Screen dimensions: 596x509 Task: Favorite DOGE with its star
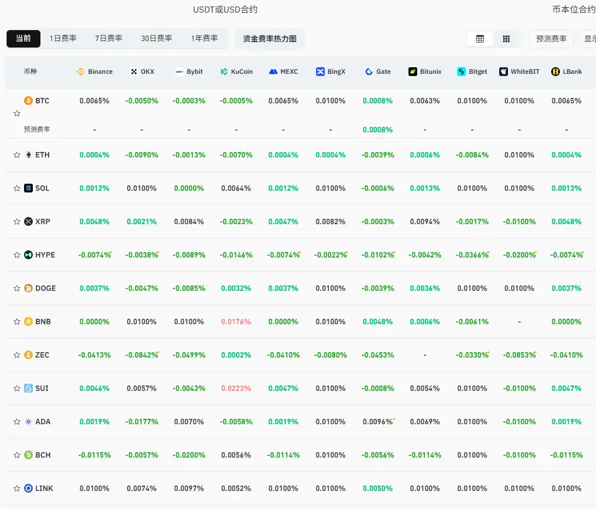coord(17,288)
